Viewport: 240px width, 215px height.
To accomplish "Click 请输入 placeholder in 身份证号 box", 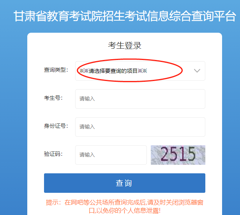I will [x=87, y=127].
